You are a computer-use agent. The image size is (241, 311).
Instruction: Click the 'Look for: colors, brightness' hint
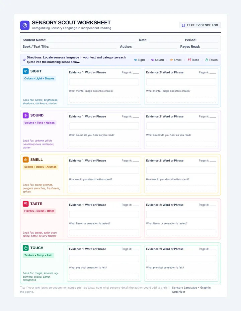[x=40, y=101]
